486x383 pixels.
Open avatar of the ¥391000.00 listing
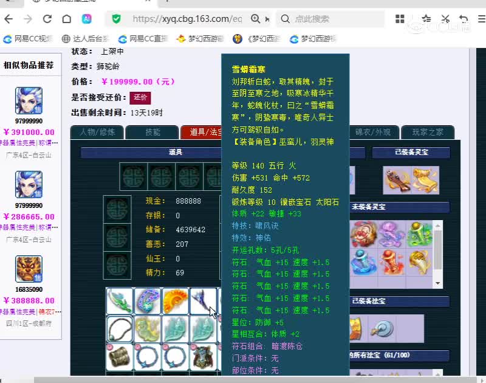pyautogui.click(x=29, y=100)
